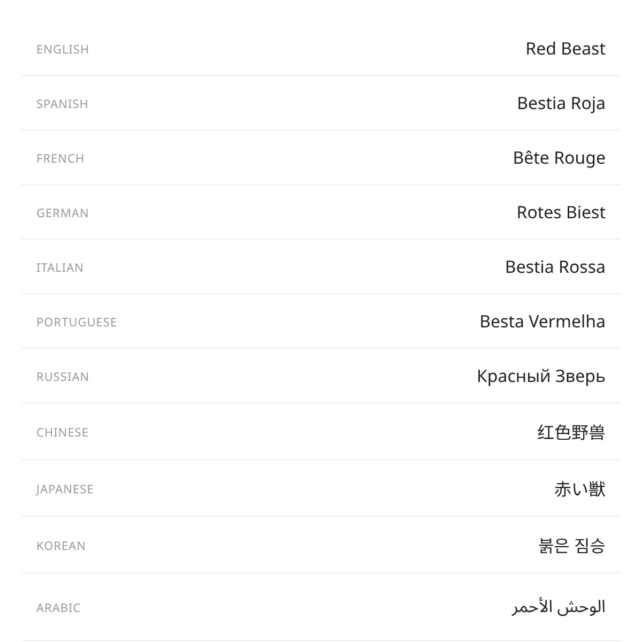Image resolution: width=642 pixels, height=642 pixels.
Task: Click the CHINESE language label
Action: click(x=62, y=432)
